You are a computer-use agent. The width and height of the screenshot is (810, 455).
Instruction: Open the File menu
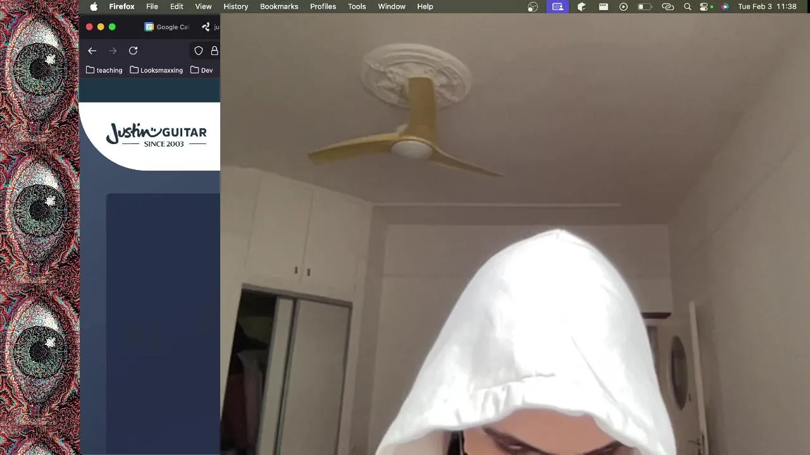pyautogui.click(x=152, y=6)
